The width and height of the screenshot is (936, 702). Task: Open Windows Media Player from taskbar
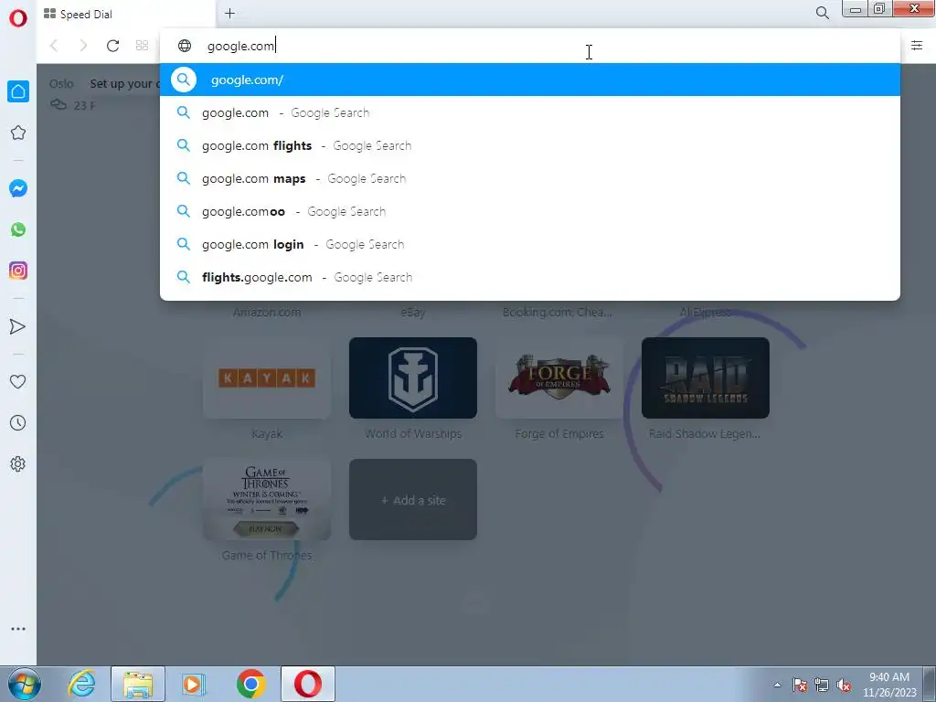coord(194,684)
